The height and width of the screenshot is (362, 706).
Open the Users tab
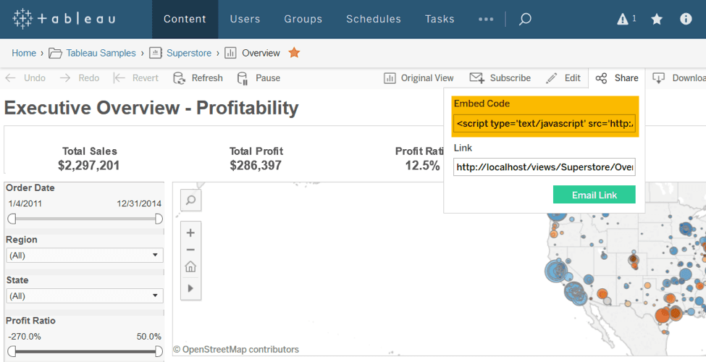pyautogui.click(x=245, y=20)
